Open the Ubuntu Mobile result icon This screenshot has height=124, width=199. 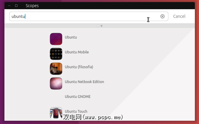pyautogui.click(x=56, y=54)
